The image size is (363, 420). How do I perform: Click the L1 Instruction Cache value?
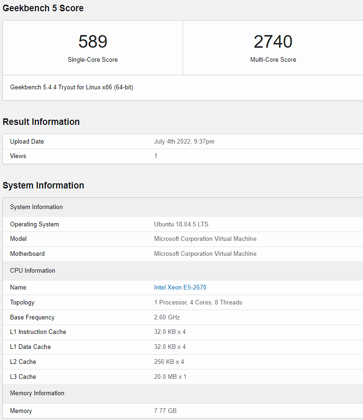[170, 332]
